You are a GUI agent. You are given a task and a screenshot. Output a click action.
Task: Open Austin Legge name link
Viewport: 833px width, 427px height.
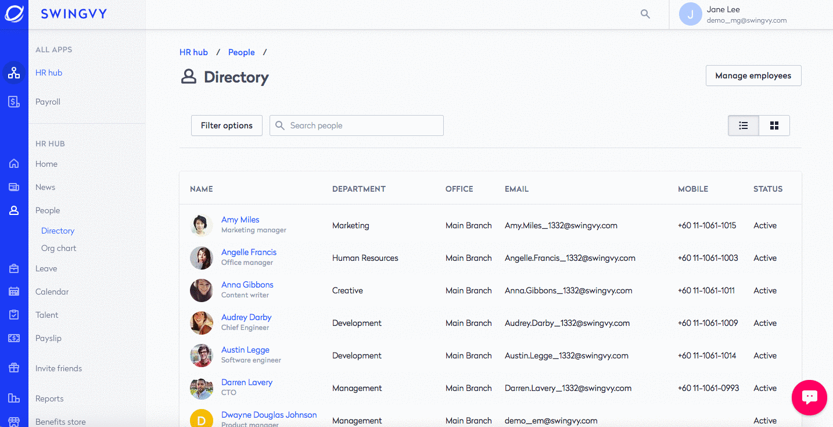click(245, 350)
